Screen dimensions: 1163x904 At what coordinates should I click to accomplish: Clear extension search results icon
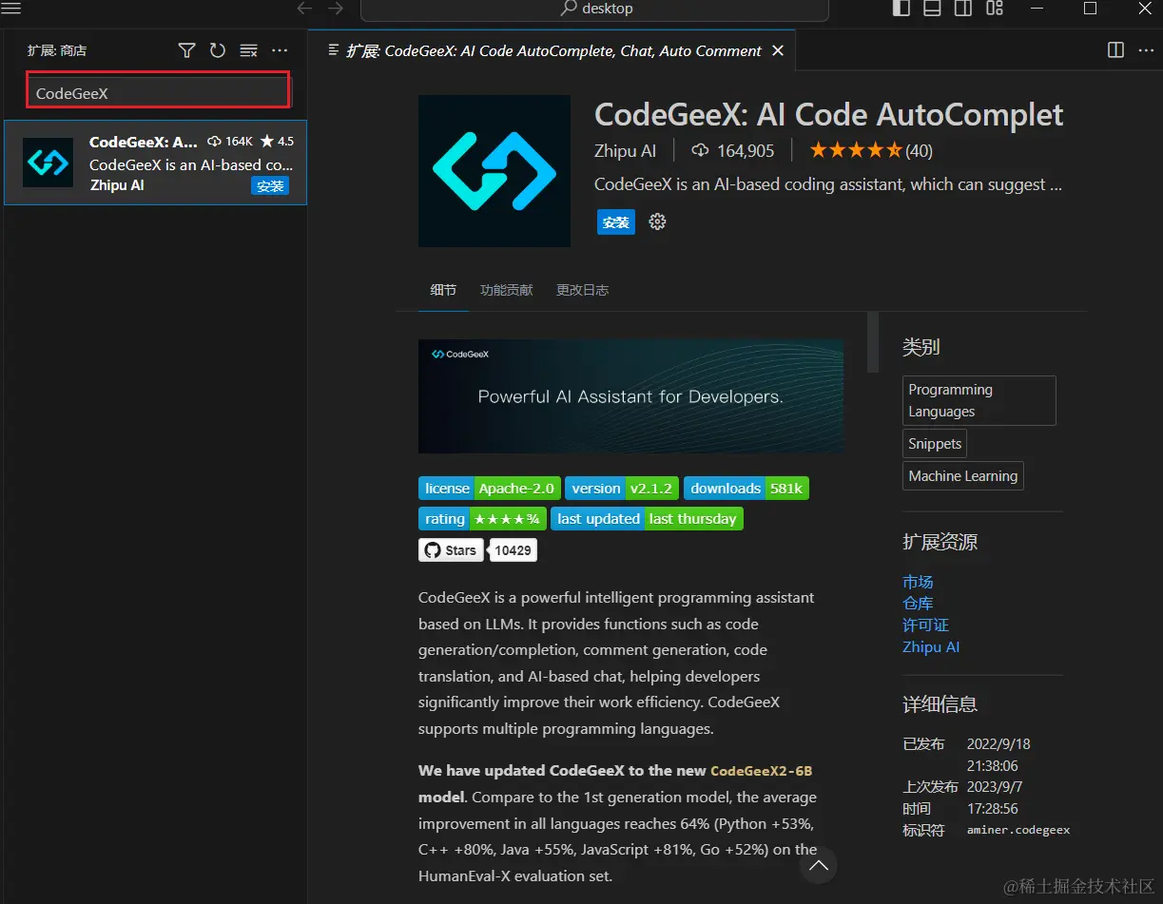tap(248, 50)
